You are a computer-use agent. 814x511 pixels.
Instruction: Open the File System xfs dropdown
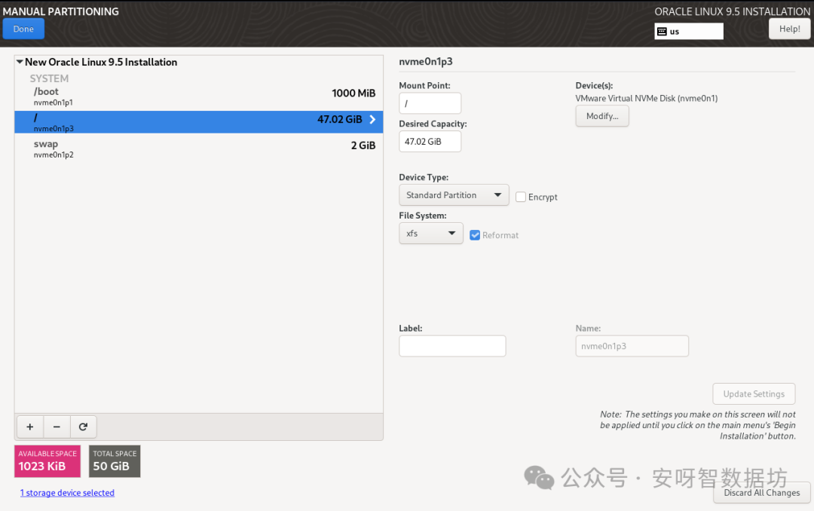pos(431,234)
